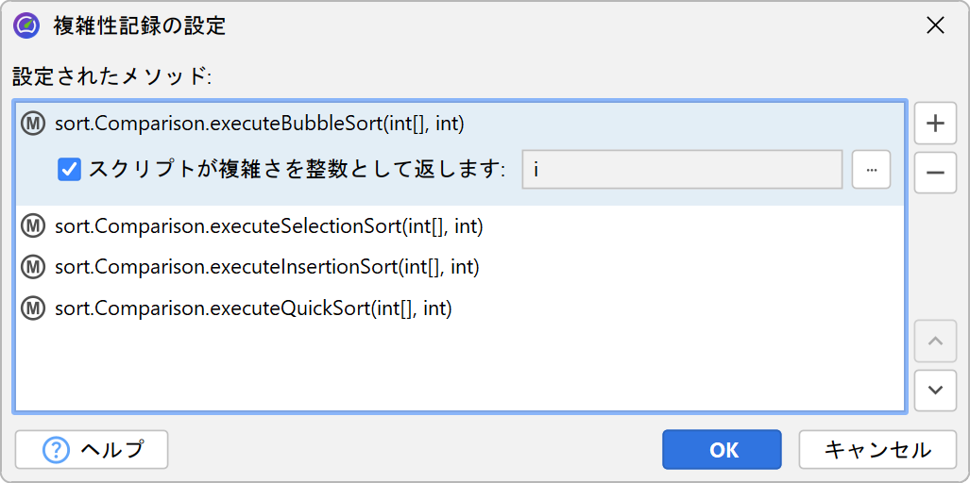Click method icon beside executeQuickSort

[x=34, y=308]
